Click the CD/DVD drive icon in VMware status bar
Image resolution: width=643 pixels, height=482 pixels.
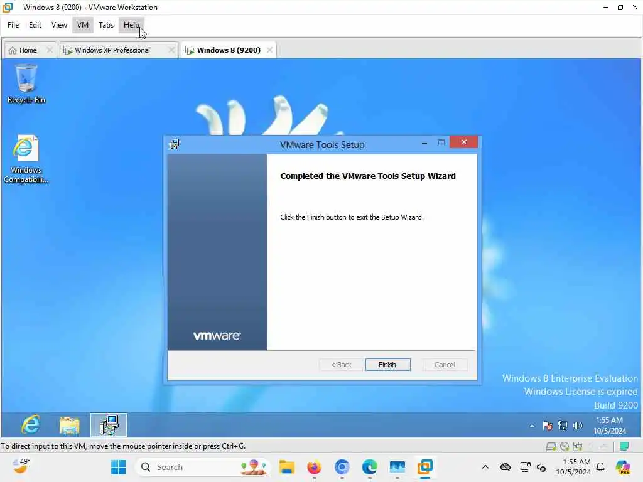tap(565, 446)
